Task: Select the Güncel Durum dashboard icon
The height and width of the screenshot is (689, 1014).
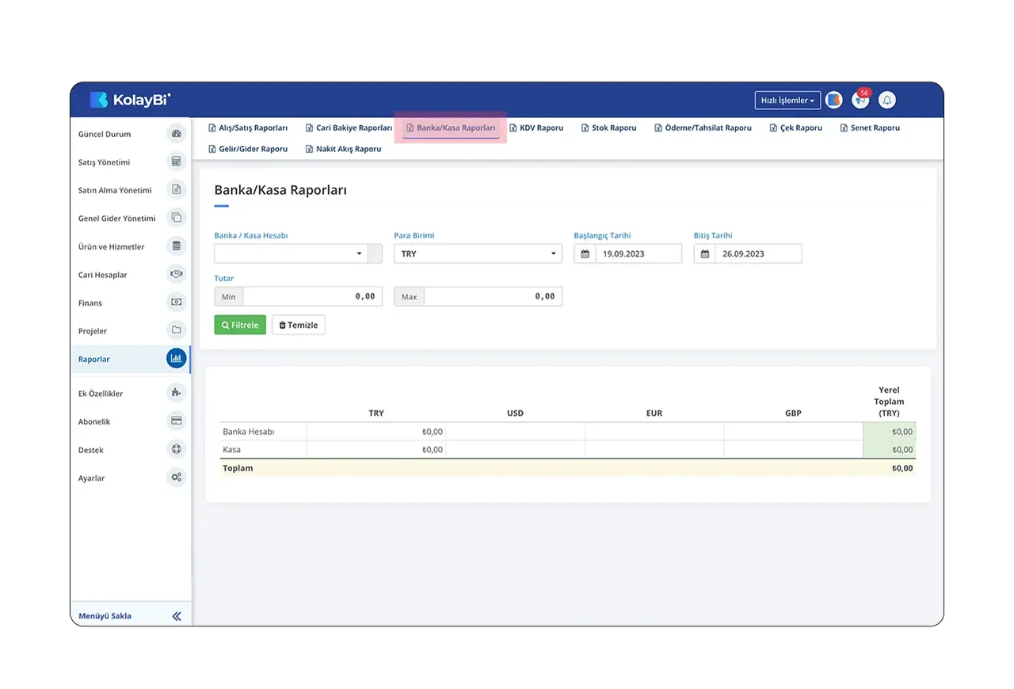Action: pyautogui.click(x=177, y=134)
